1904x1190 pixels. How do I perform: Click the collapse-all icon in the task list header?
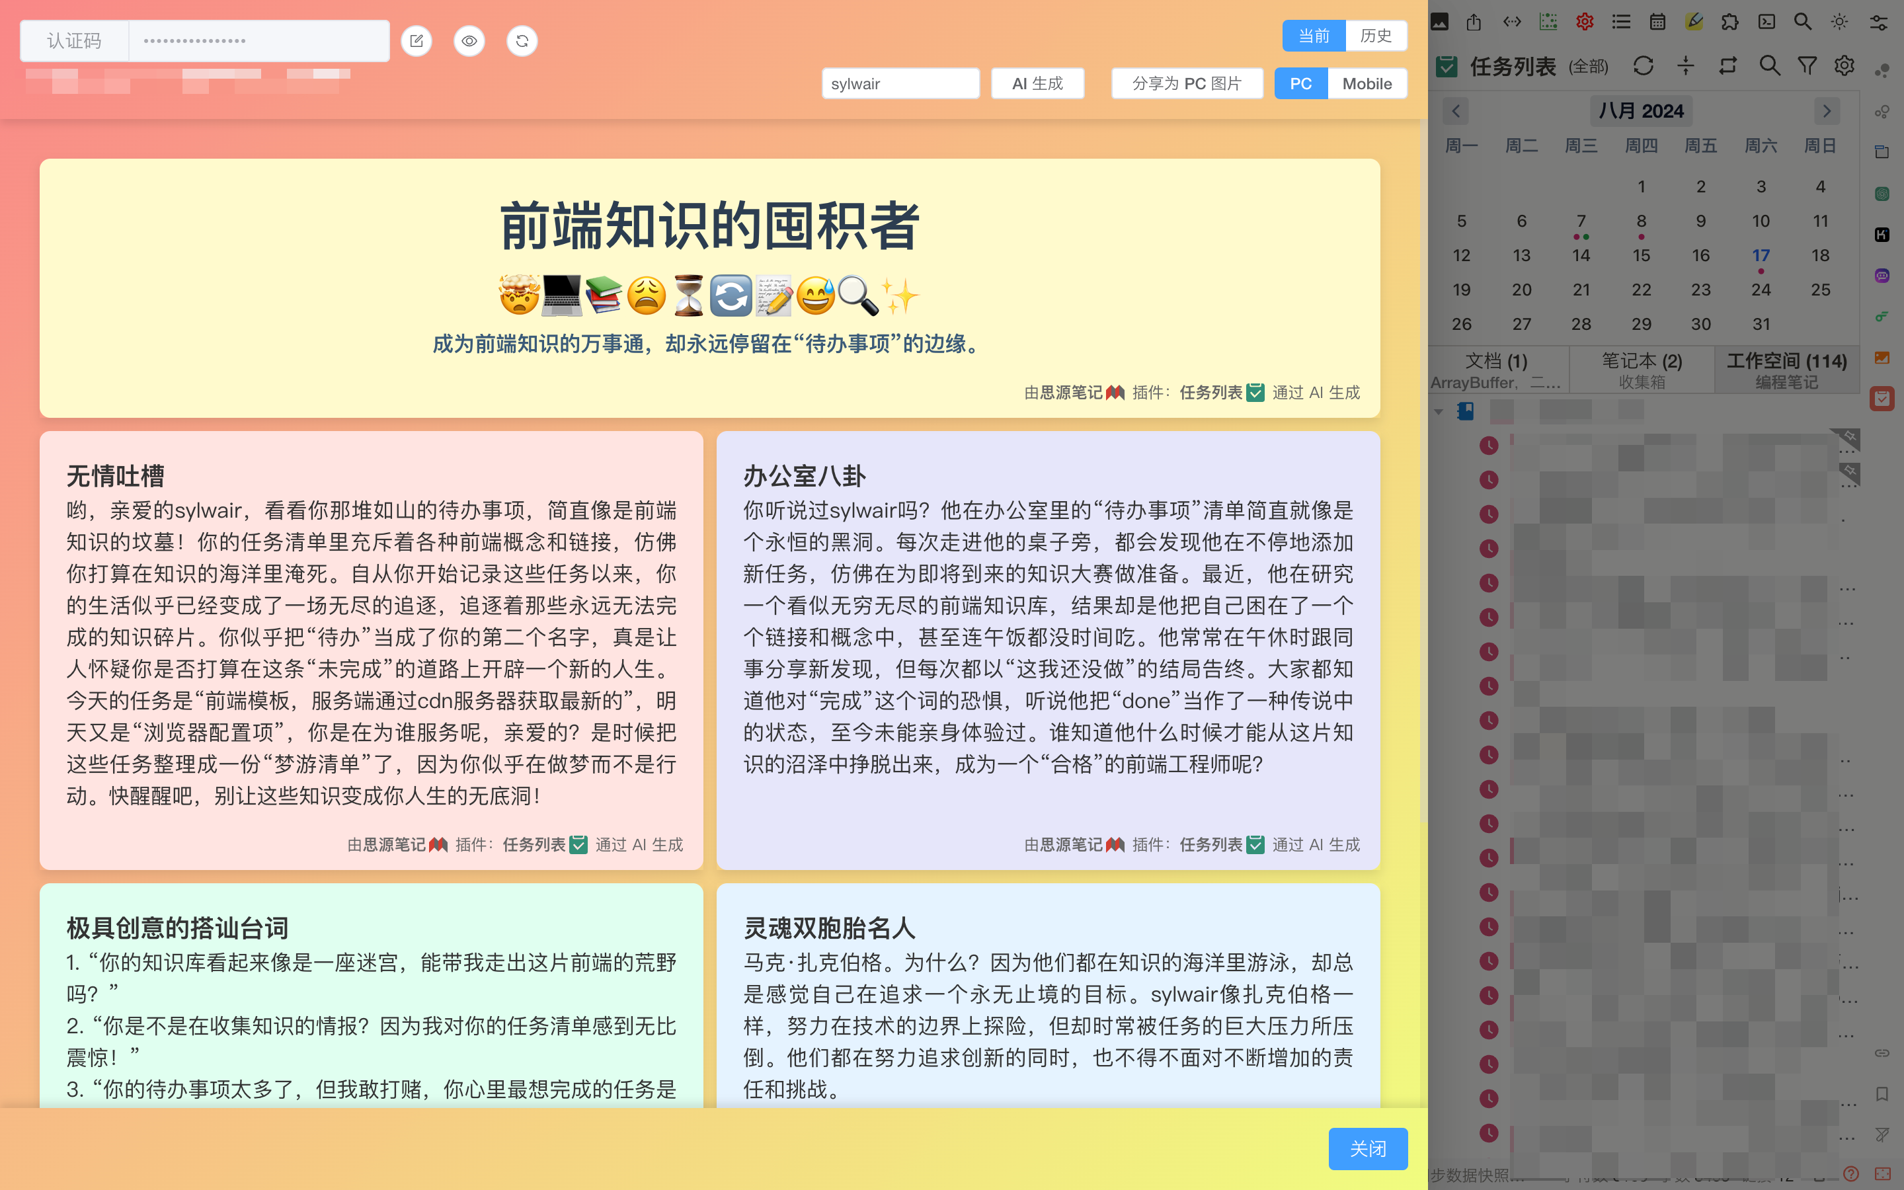(1685, 66)
